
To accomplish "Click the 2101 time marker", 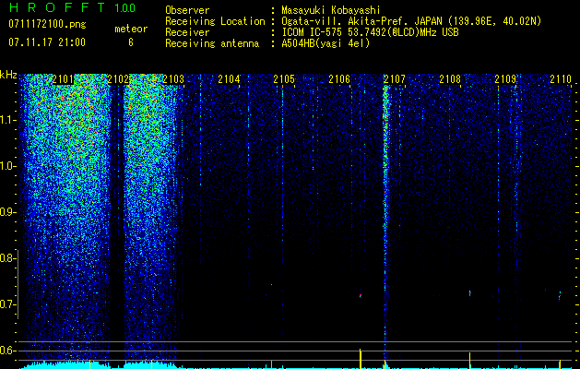I will tap(63, 79).
